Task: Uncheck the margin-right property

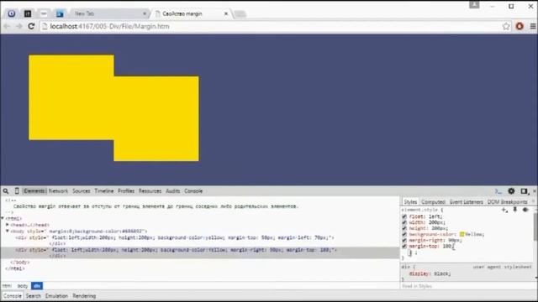Action: pos(404,241)
